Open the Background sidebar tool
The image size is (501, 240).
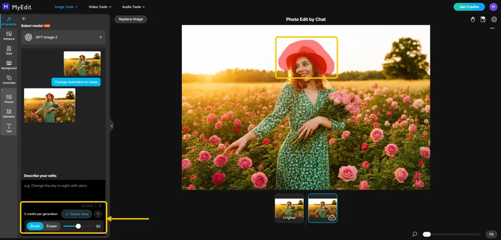[9, 65]
